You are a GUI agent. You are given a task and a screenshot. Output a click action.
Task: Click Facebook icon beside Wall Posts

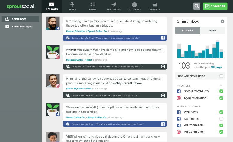click(179, 112)
